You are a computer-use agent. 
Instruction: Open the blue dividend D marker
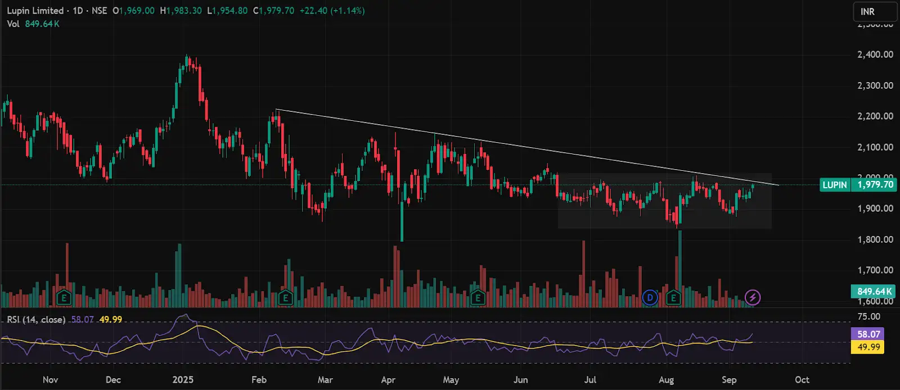[650, 297]
